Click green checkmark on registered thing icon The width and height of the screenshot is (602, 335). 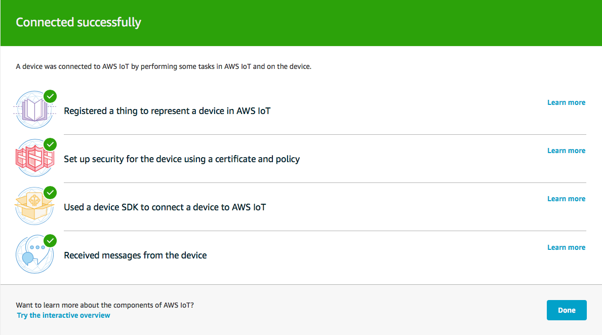(x=50, y=96)
